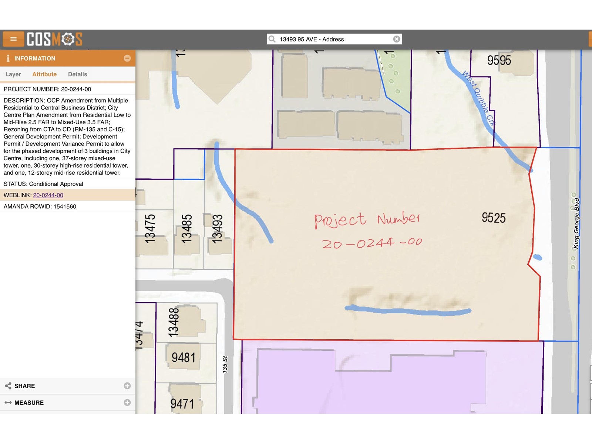Click the 9595 parcel label
The width and height of the screenshot is (592, 444).
(499, 60)
